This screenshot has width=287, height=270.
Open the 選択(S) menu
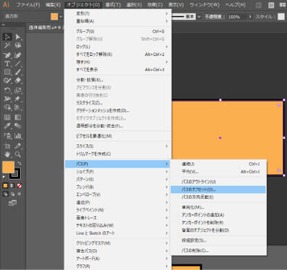point(134,5)
